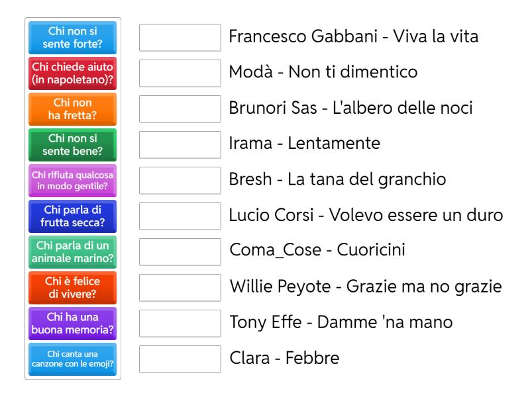Select the empty box next to Clara - Febbre

click(x=180, y=359)
